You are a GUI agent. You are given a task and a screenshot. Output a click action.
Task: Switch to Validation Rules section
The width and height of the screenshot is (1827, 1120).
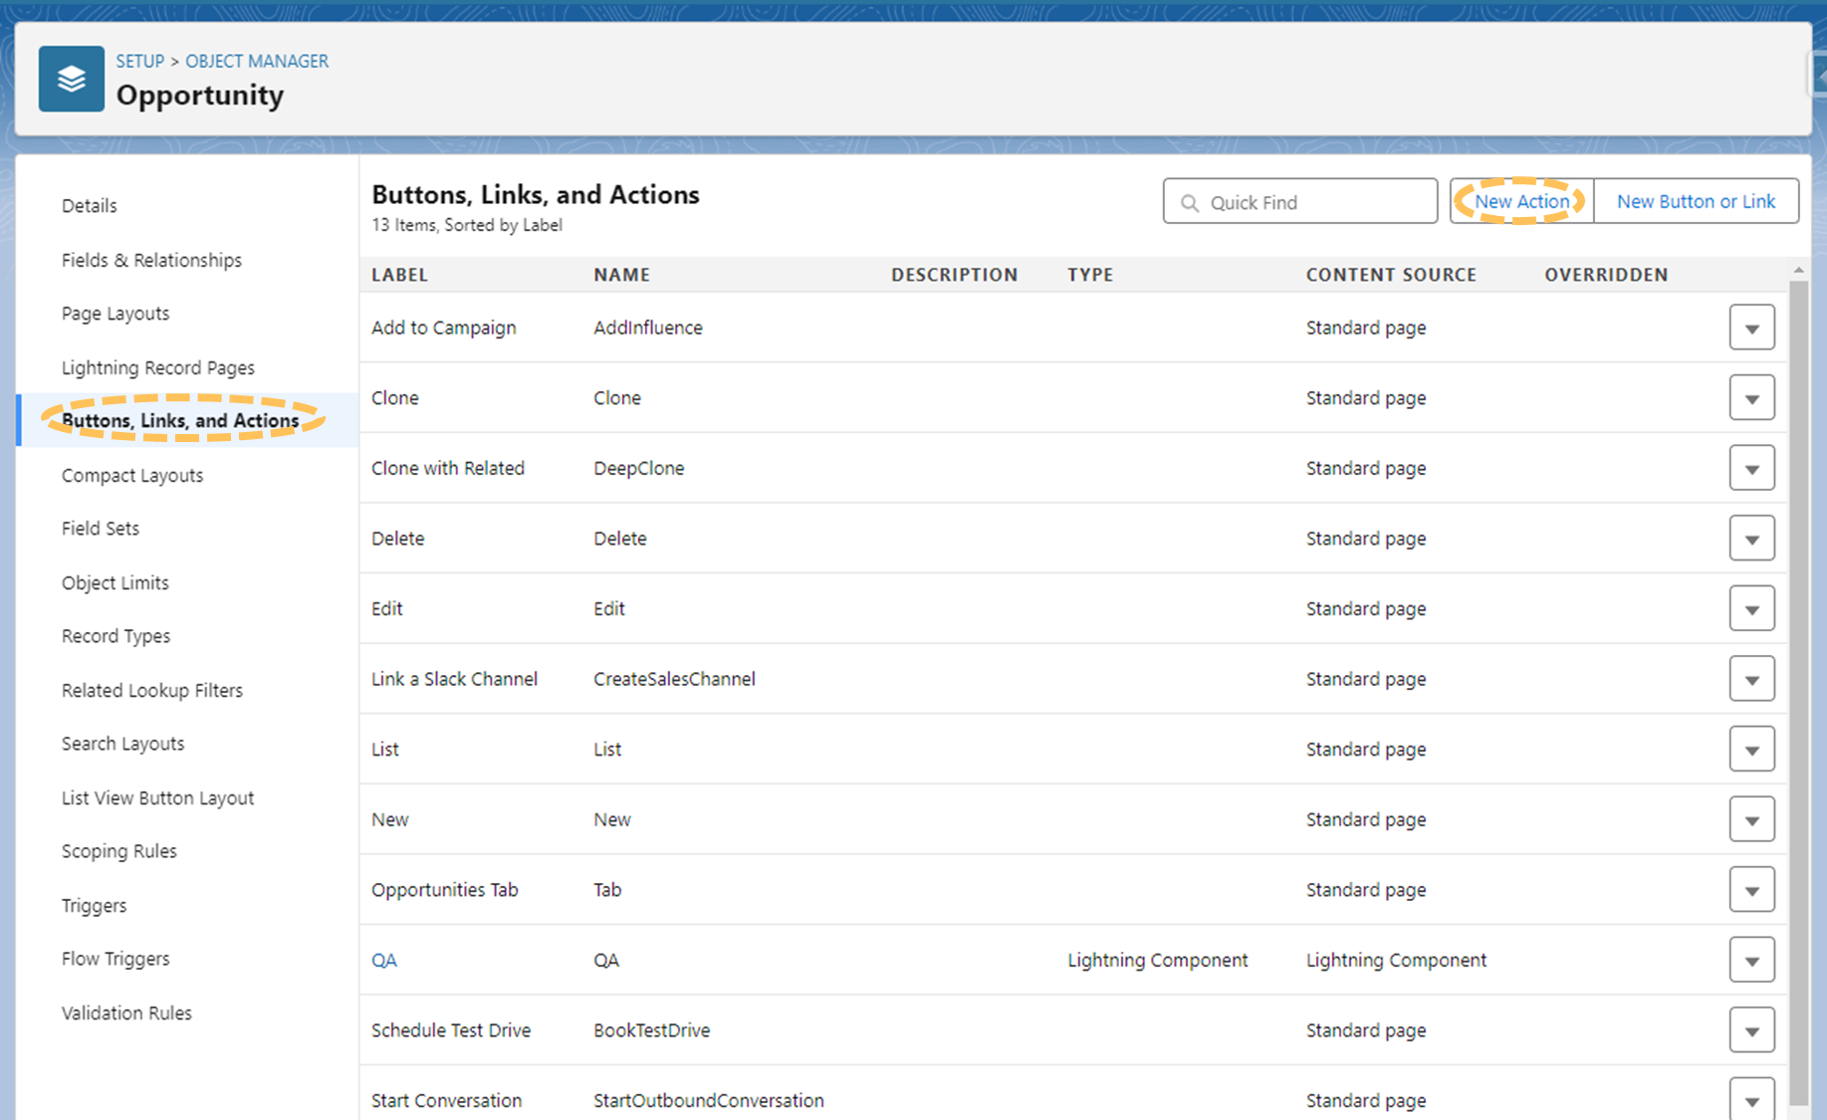pyautogui.click(x=126, y=1012)
